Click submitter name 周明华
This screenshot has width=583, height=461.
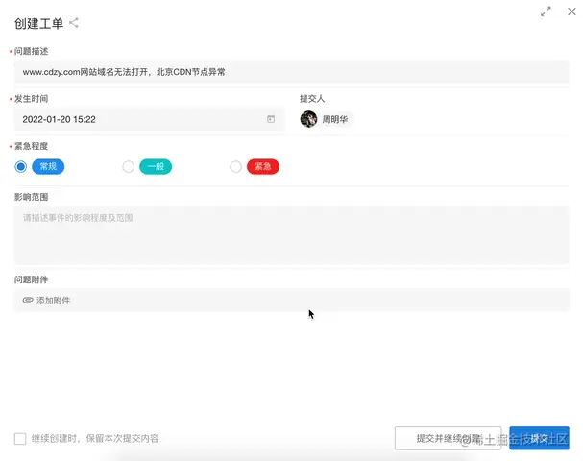[x=334, y=119]
